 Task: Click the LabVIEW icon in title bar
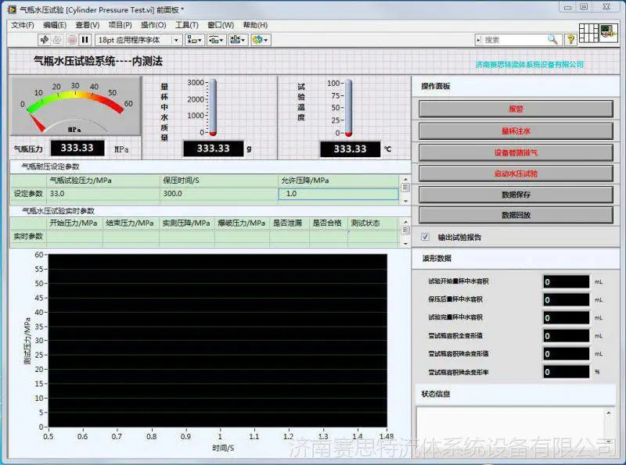click(13, 9)
